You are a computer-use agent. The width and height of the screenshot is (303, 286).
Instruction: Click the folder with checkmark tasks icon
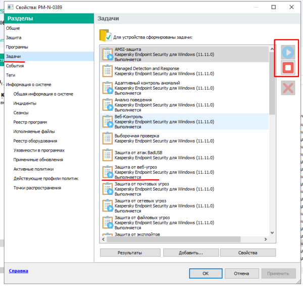pos(106,35)
